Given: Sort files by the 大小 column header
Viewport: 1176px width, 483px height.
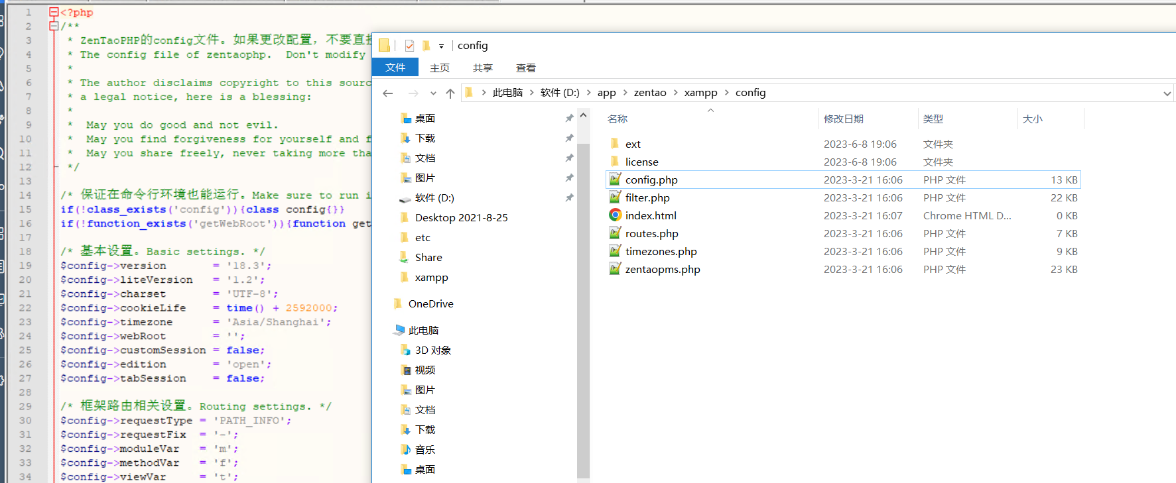Looking at the screenshot, I should (x=1032, y=119).
